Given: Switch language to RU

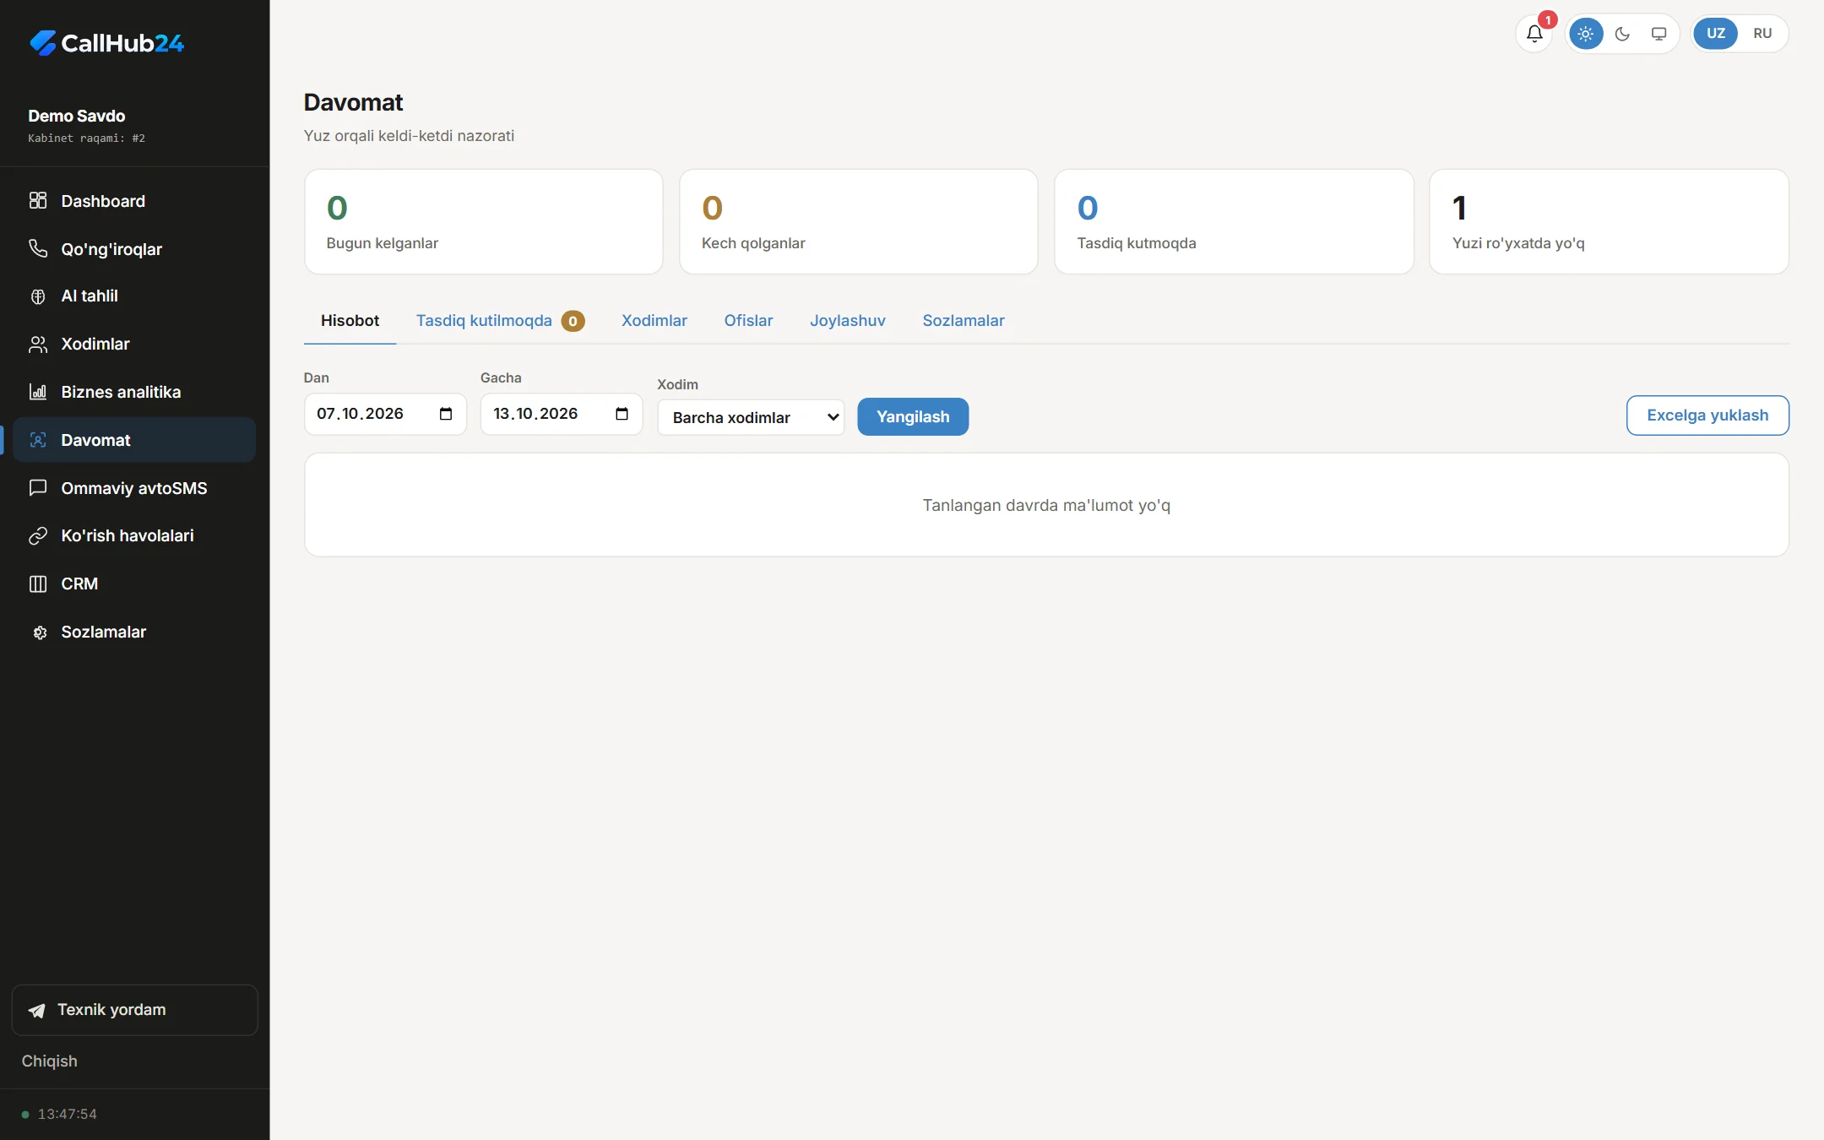Looking at the screenshot, I should (1762, 34).
